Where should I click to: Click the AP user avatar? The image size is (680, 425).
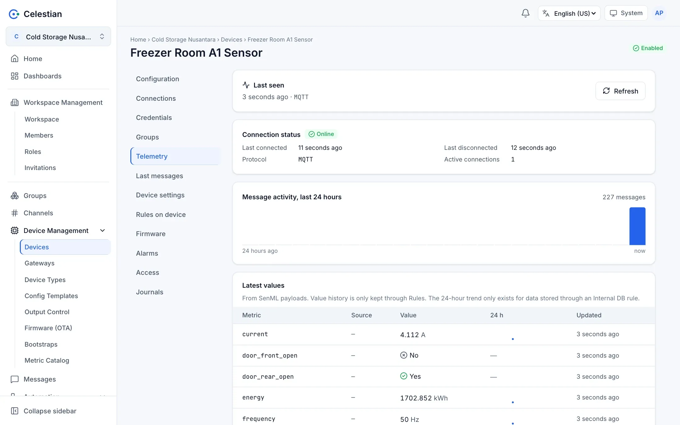pyautogui.click(x=659, y=13)
